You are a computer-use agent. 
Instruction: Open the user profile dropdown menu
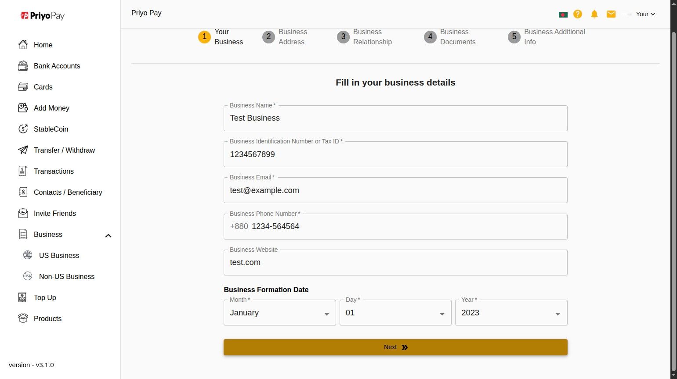pos(645,14)
